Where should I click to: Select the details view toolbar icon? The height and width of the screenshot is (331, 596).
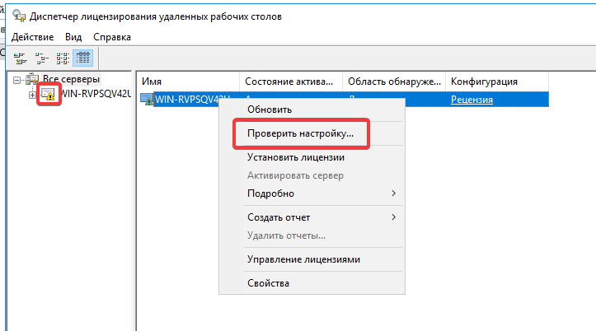point(82,58)
